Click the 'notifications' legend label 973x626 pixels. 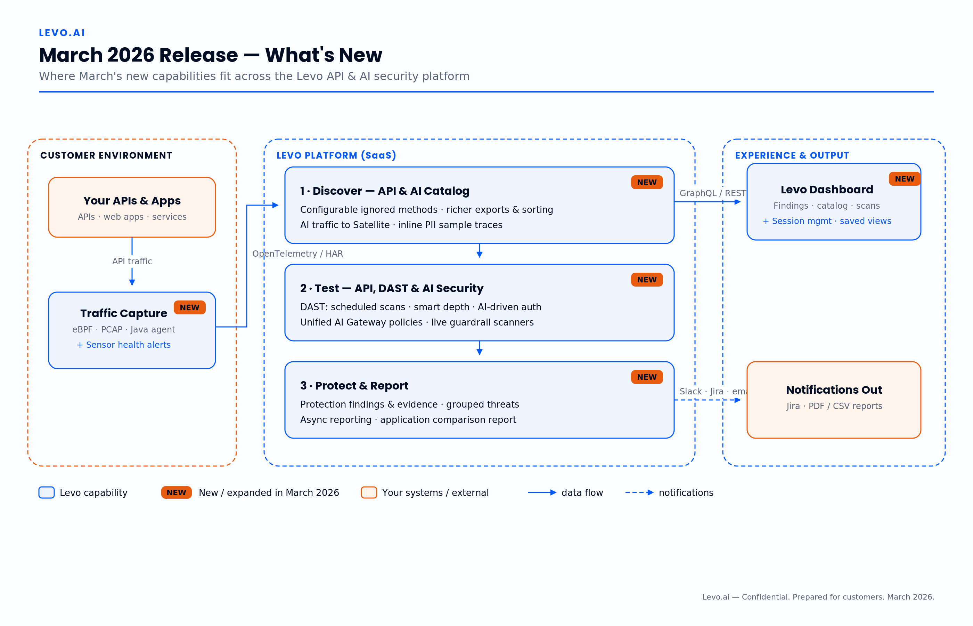tap(686, 493)
